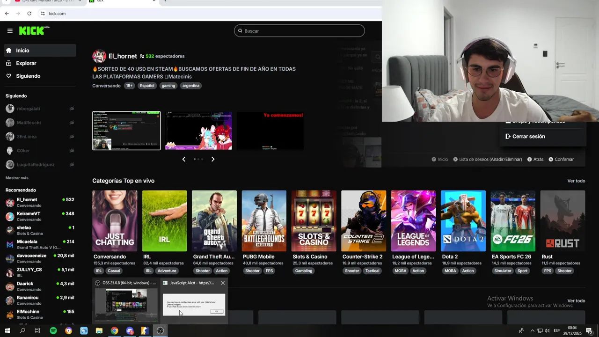Open Micaelala recommended channel
Image resolution: width=599 pixels, height=337 pixels.
point(40,244)
